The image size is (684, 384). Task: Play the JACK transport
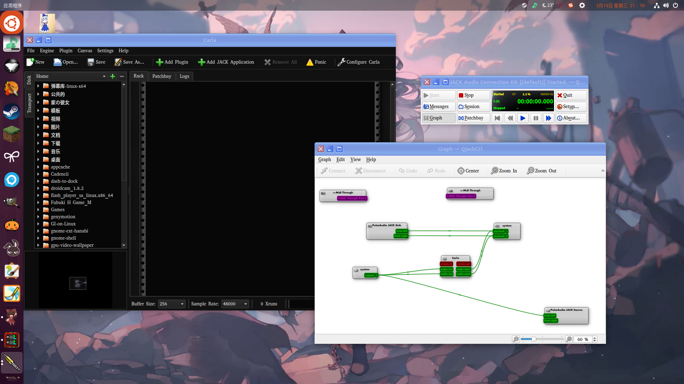(523, 118)
